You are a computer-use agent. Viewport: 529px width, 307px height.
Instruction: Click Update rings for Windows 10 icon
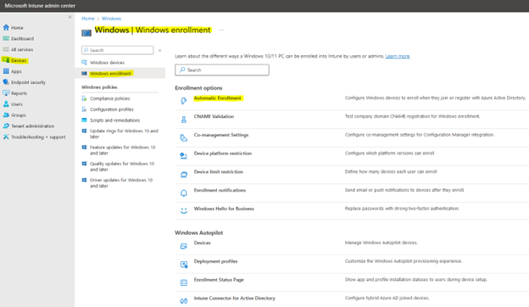pos(84,131)
